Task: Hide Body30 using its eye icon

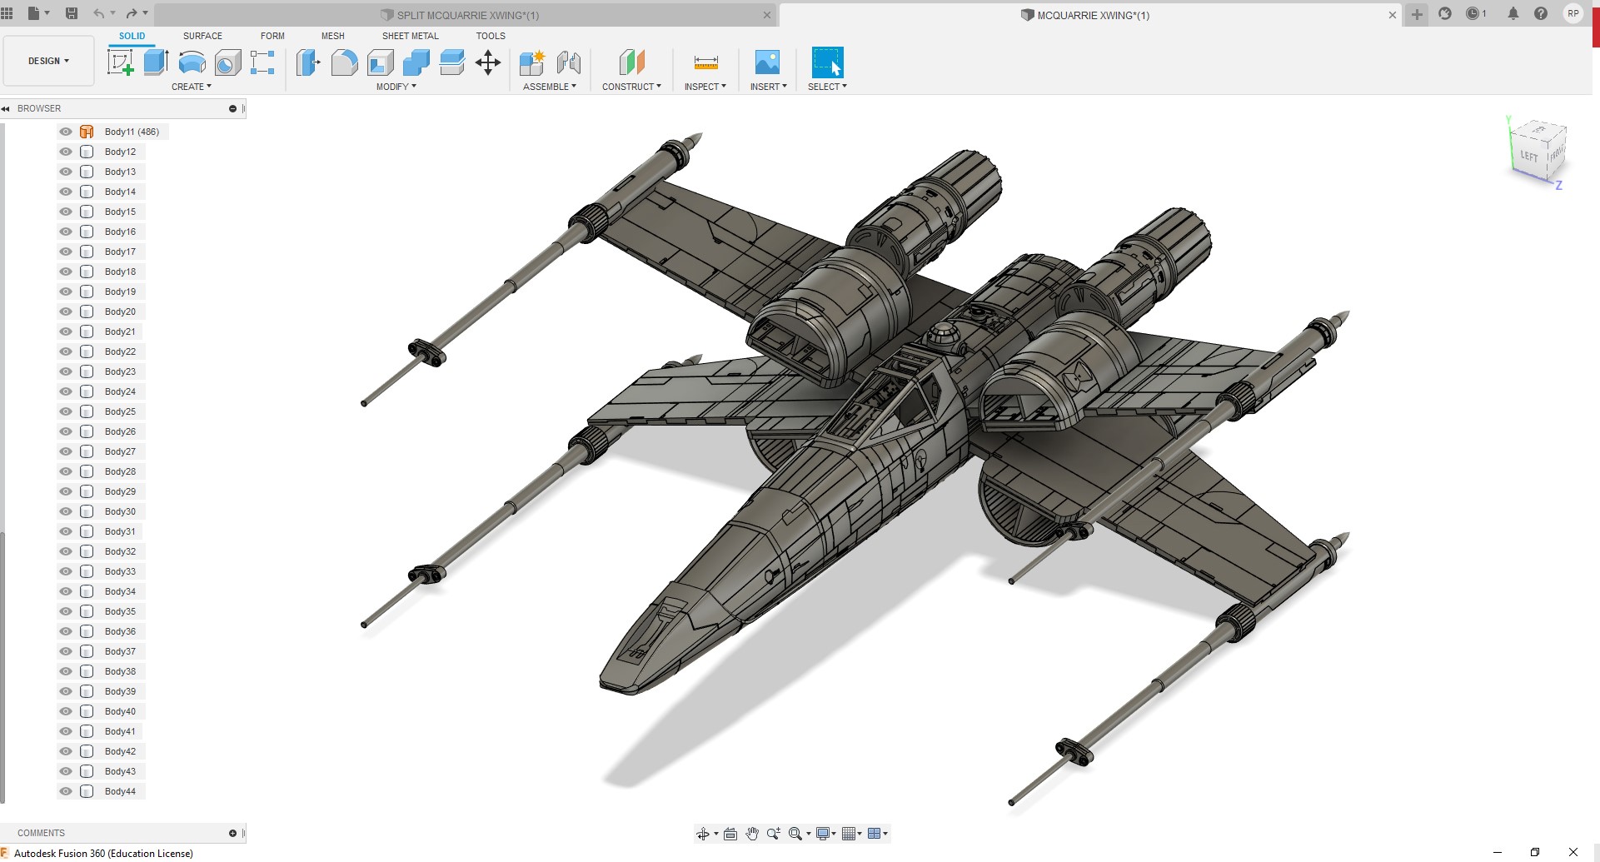Action: coord(66,511)
